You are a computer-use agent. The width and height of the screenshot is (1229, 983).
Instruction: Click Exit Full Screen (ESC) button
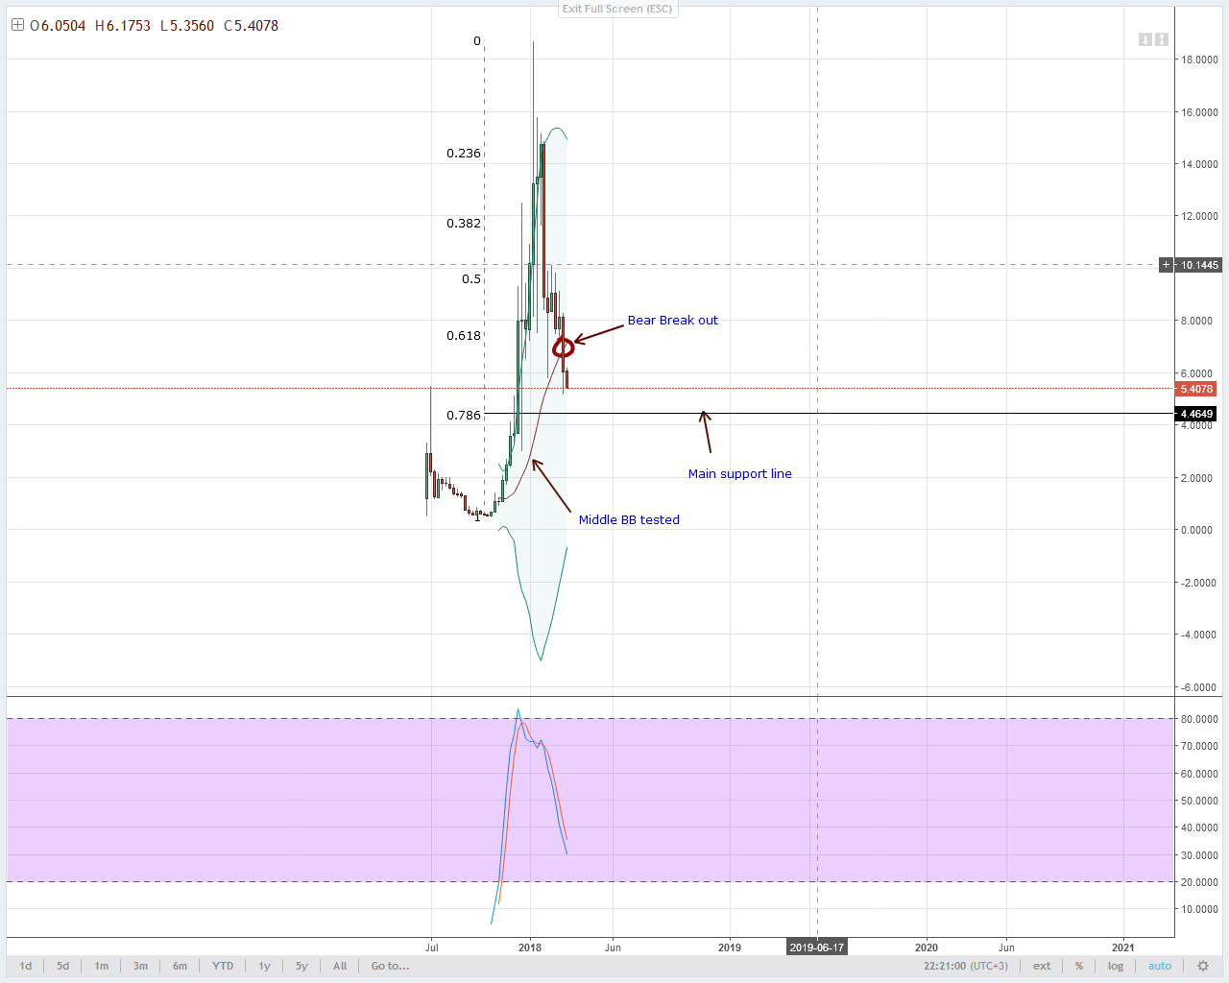pos(617,9)
